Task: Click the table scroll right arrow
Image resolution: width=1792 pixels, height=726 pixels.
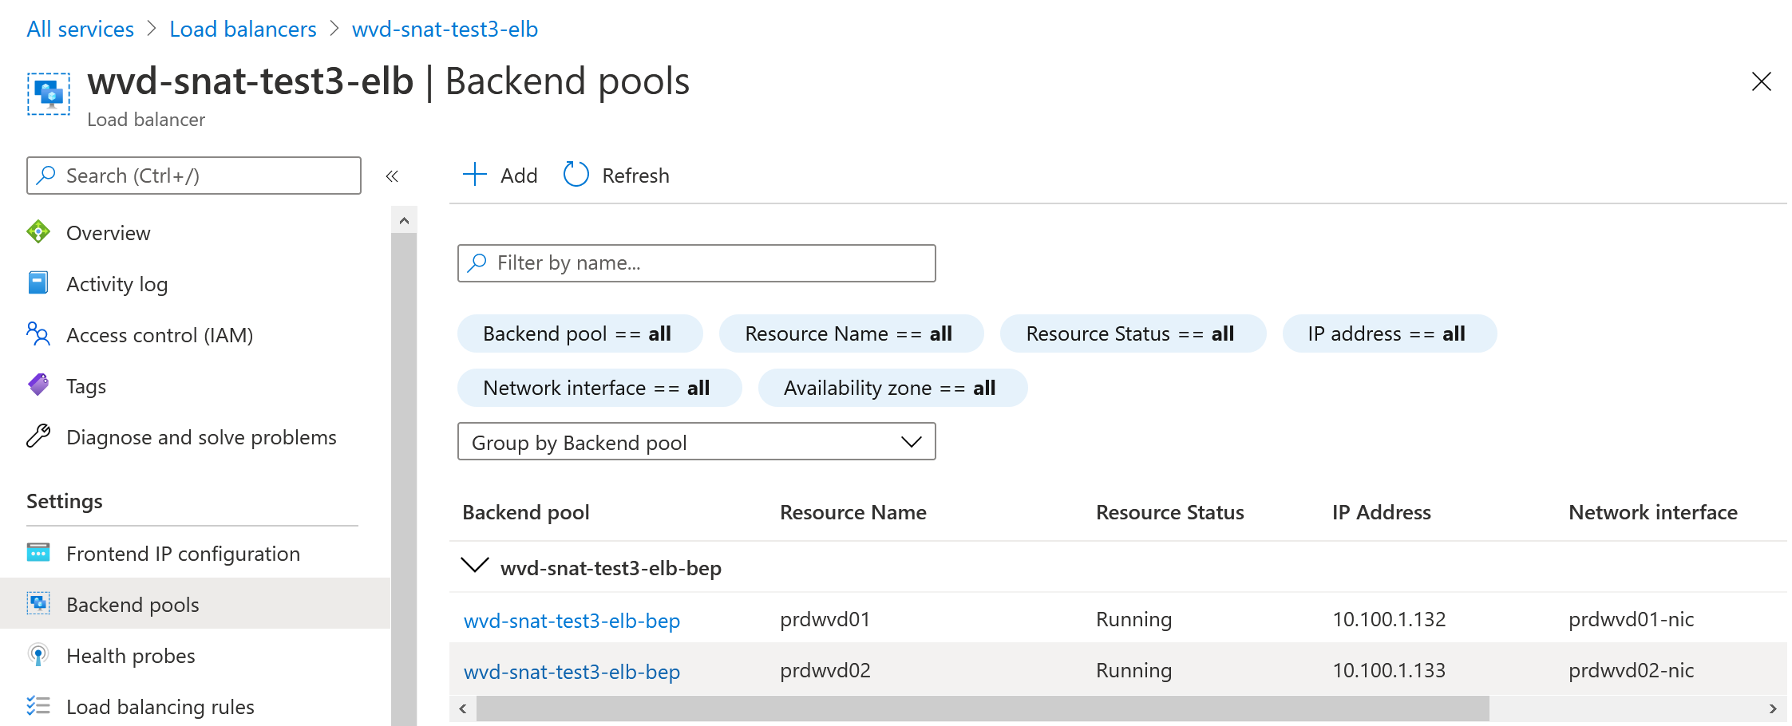Action: tap(1773, 708)
